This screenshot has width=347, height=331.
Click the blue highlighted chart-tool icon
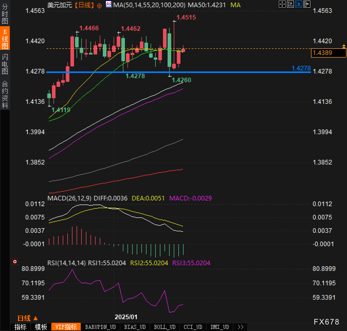pyautogui.click(x=298, y=4)
